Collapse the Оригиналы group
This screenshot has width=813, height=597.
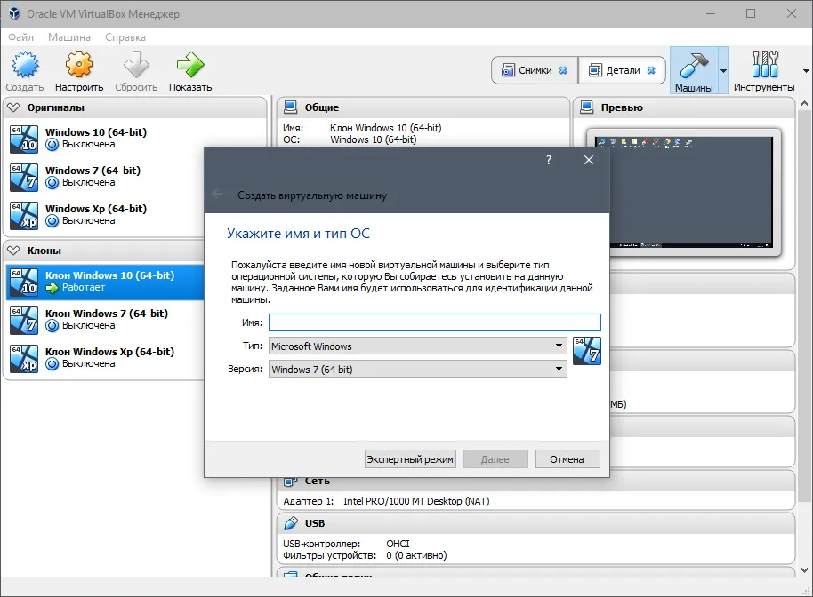coord(13,107)
